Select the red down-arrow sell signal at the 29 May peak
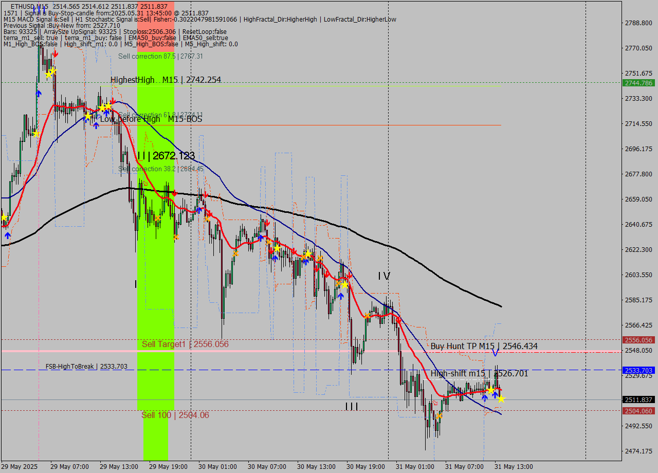This screenshot has width=658, height=473. pos(56,53)
